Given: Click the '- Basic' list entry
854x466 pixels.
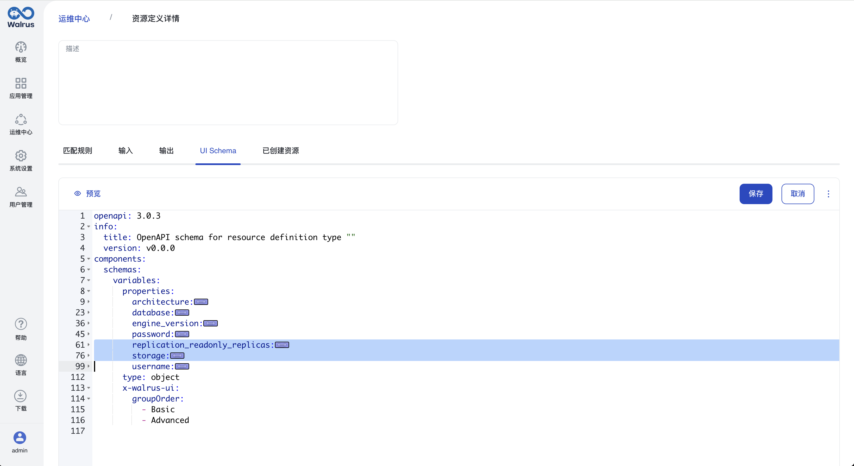Looking at the screenshot, I should click(x=159, y=409).
